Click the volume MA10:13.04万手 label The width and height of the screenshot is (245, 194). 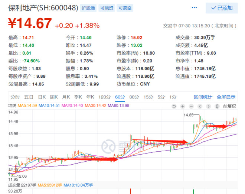pos(78,185)
